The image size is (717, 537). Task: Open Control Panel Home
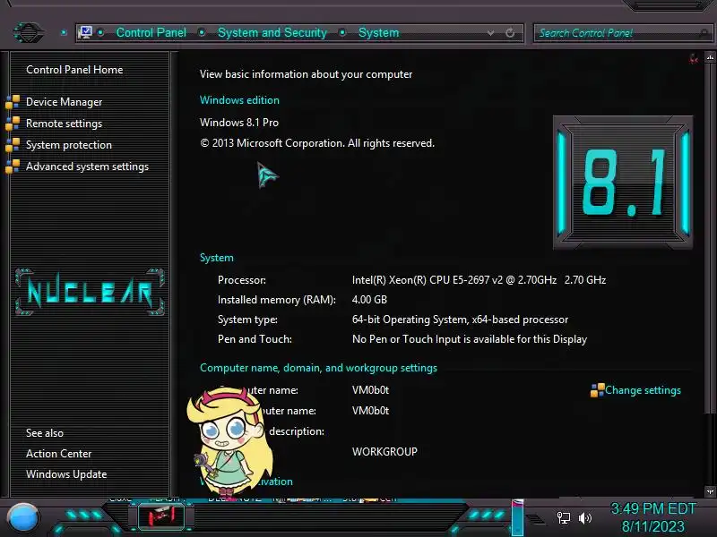point(74,70)
